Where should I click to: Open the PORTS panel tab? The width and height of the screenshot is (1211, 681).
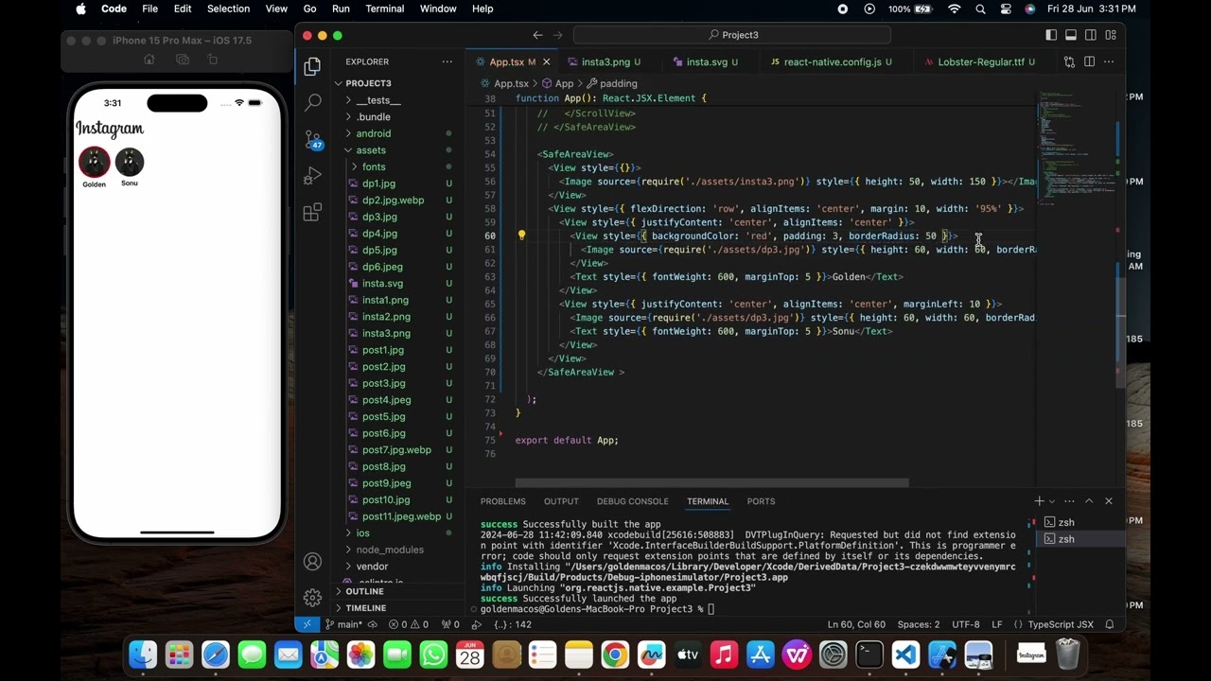pyautogui.click(x=761, y=501)
